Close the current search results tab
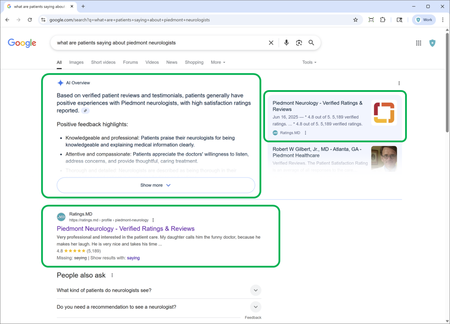The height and width of the screenshot is (324, 450). tap(72, 6)
